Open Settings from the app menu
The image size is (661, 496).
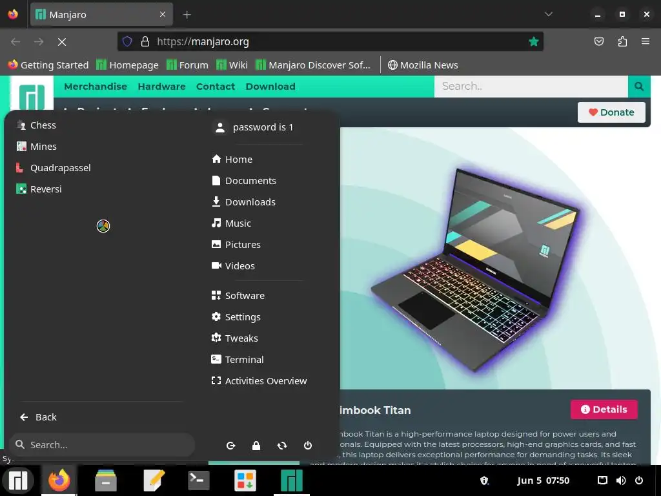pyautogui.click(x=236, y=316)
